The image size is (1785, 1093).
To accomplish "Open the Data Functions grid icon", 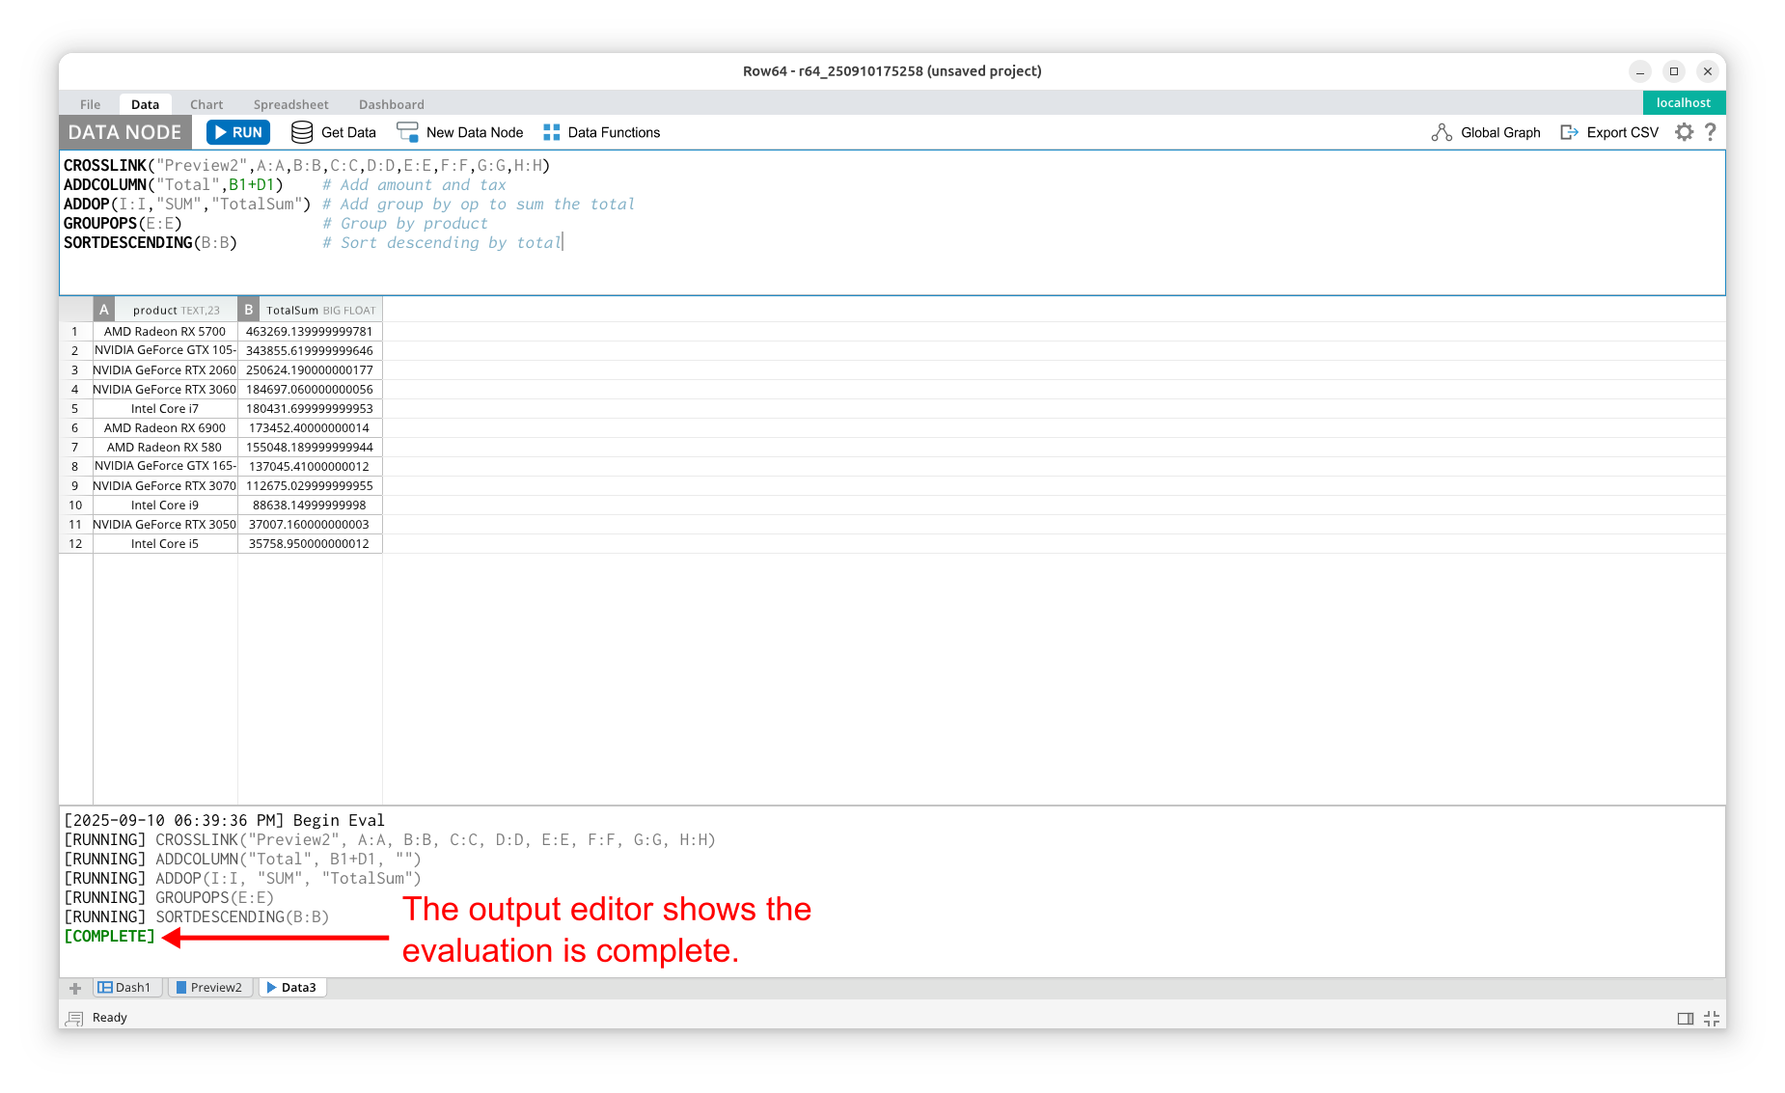I will click(552, 132).
